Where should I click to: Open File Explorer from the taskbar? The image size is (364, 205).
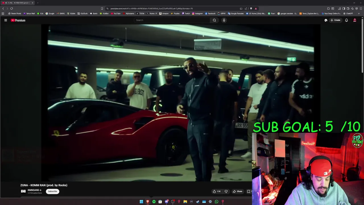coord(185,202)
